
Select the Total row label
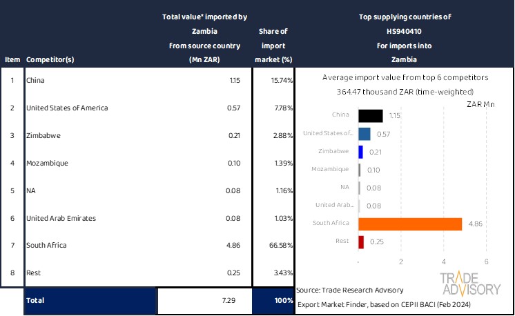35,301
